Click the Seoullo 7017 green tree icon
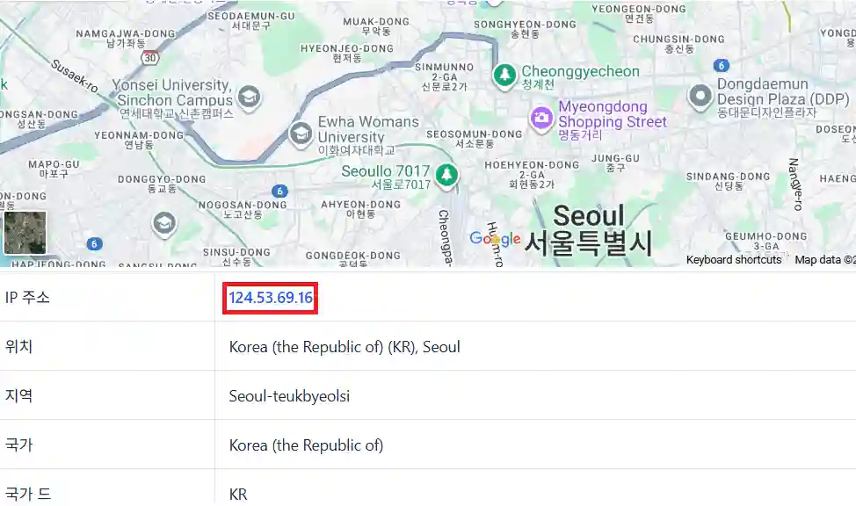 (448, 175)
